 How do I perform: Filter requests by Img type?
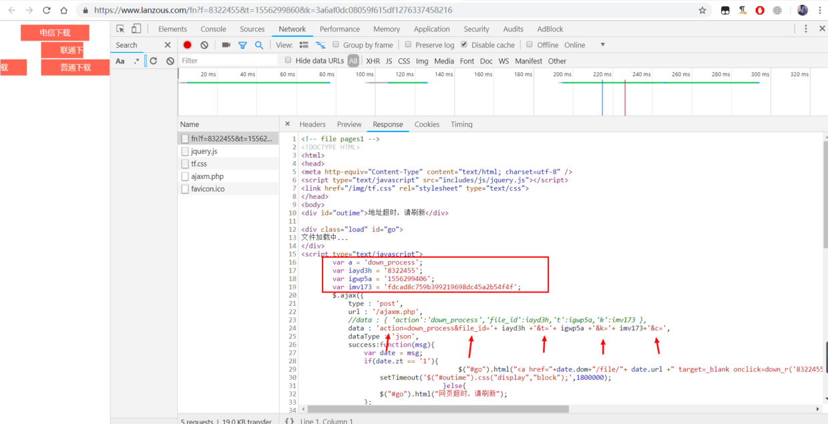(x=422, y=61)
